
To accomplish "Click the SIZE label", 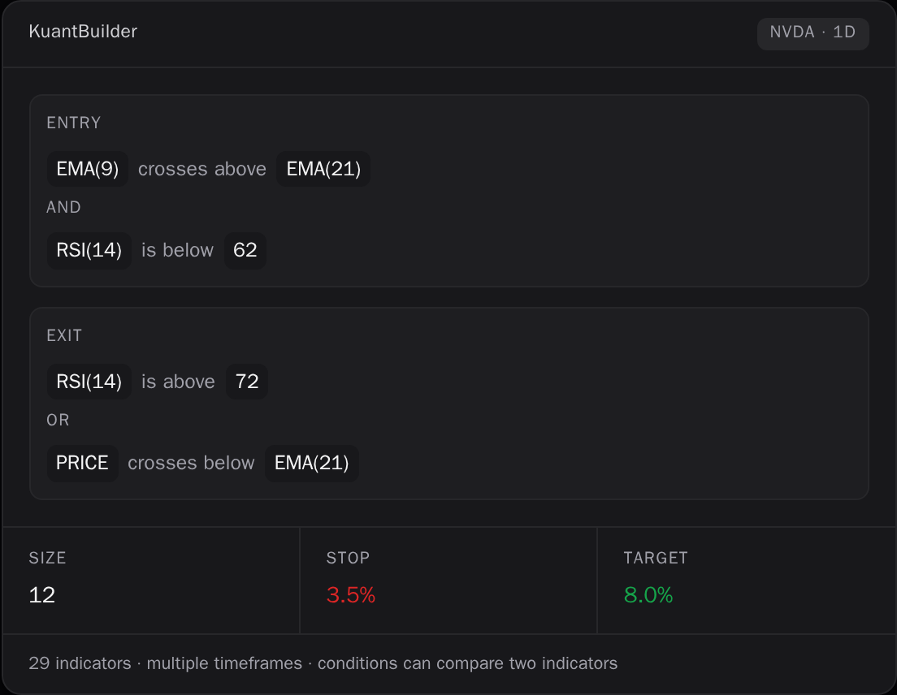I will pyautogui.click(x=47, y=558).
